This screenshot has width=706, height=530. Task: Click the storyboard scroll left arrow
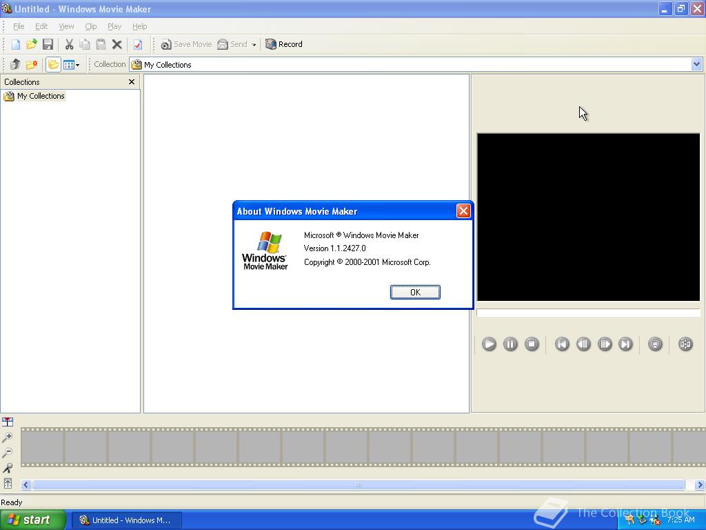point(26,485)
